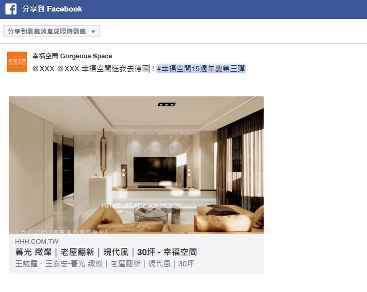Image resolution: width=367 pixels, height=292 pixels.
Task: Click the 分享到 Facebook header title
Action: pyautogui.click(x=52, y=9)
